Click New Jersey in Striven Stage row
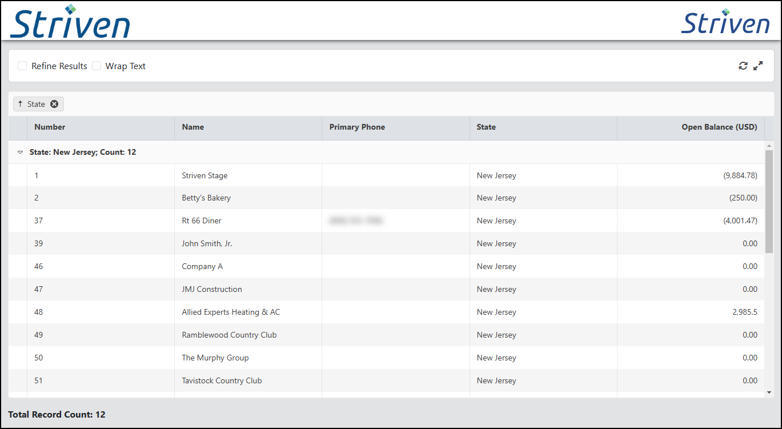782x429 pixels. click(496, 175)
